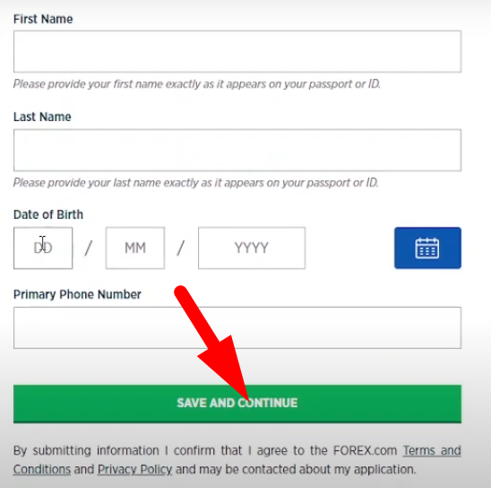Click the slash between DD and MM
The image size is (491, 488).
(x=89, y=248)
